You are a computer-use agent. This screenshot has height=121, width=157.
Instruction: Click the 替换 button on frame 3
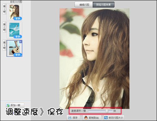18,55
